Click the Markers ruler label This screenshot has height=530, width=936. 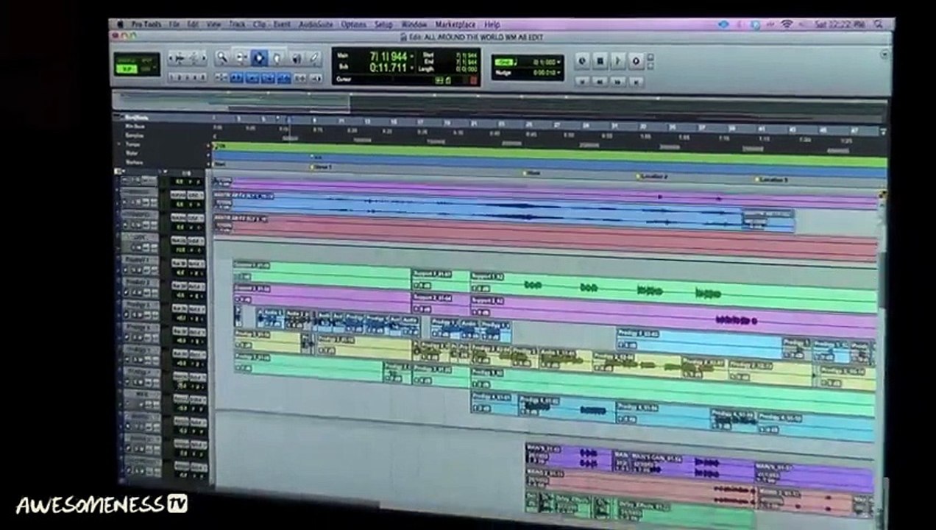pos(135,162)
